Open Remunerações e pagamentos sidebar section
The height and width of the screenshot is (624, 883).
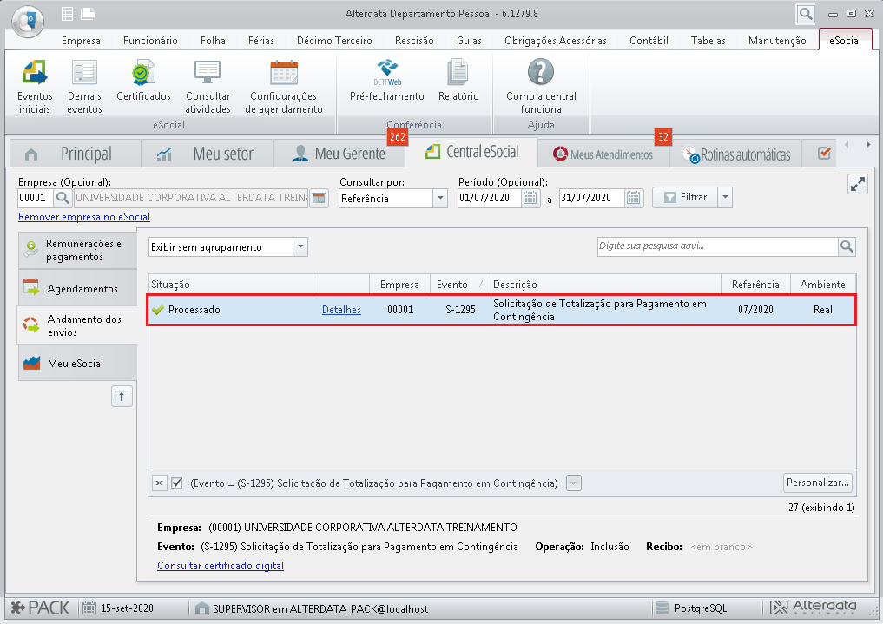78,251
